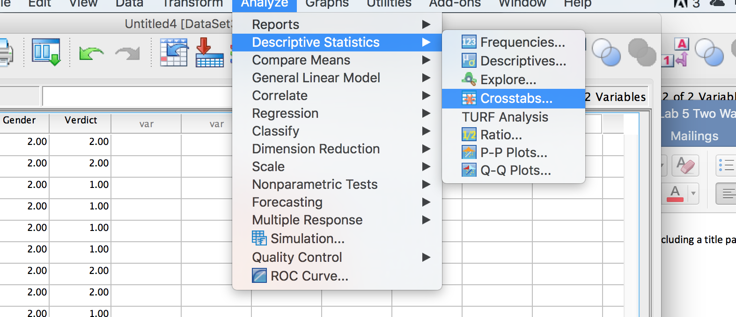The image size is (736, 317).
Task: Click the Descriptive Statistics menu entry
Action: [x=337, y=42]
